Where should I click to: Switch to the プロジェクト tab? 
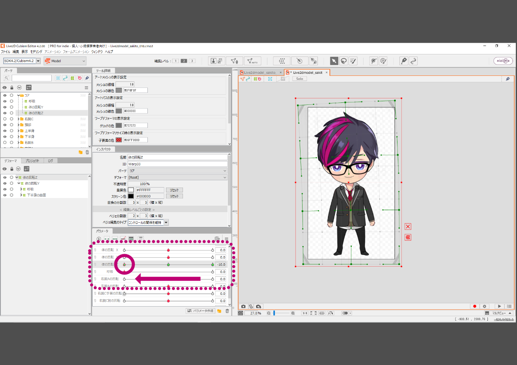point(32,161)
